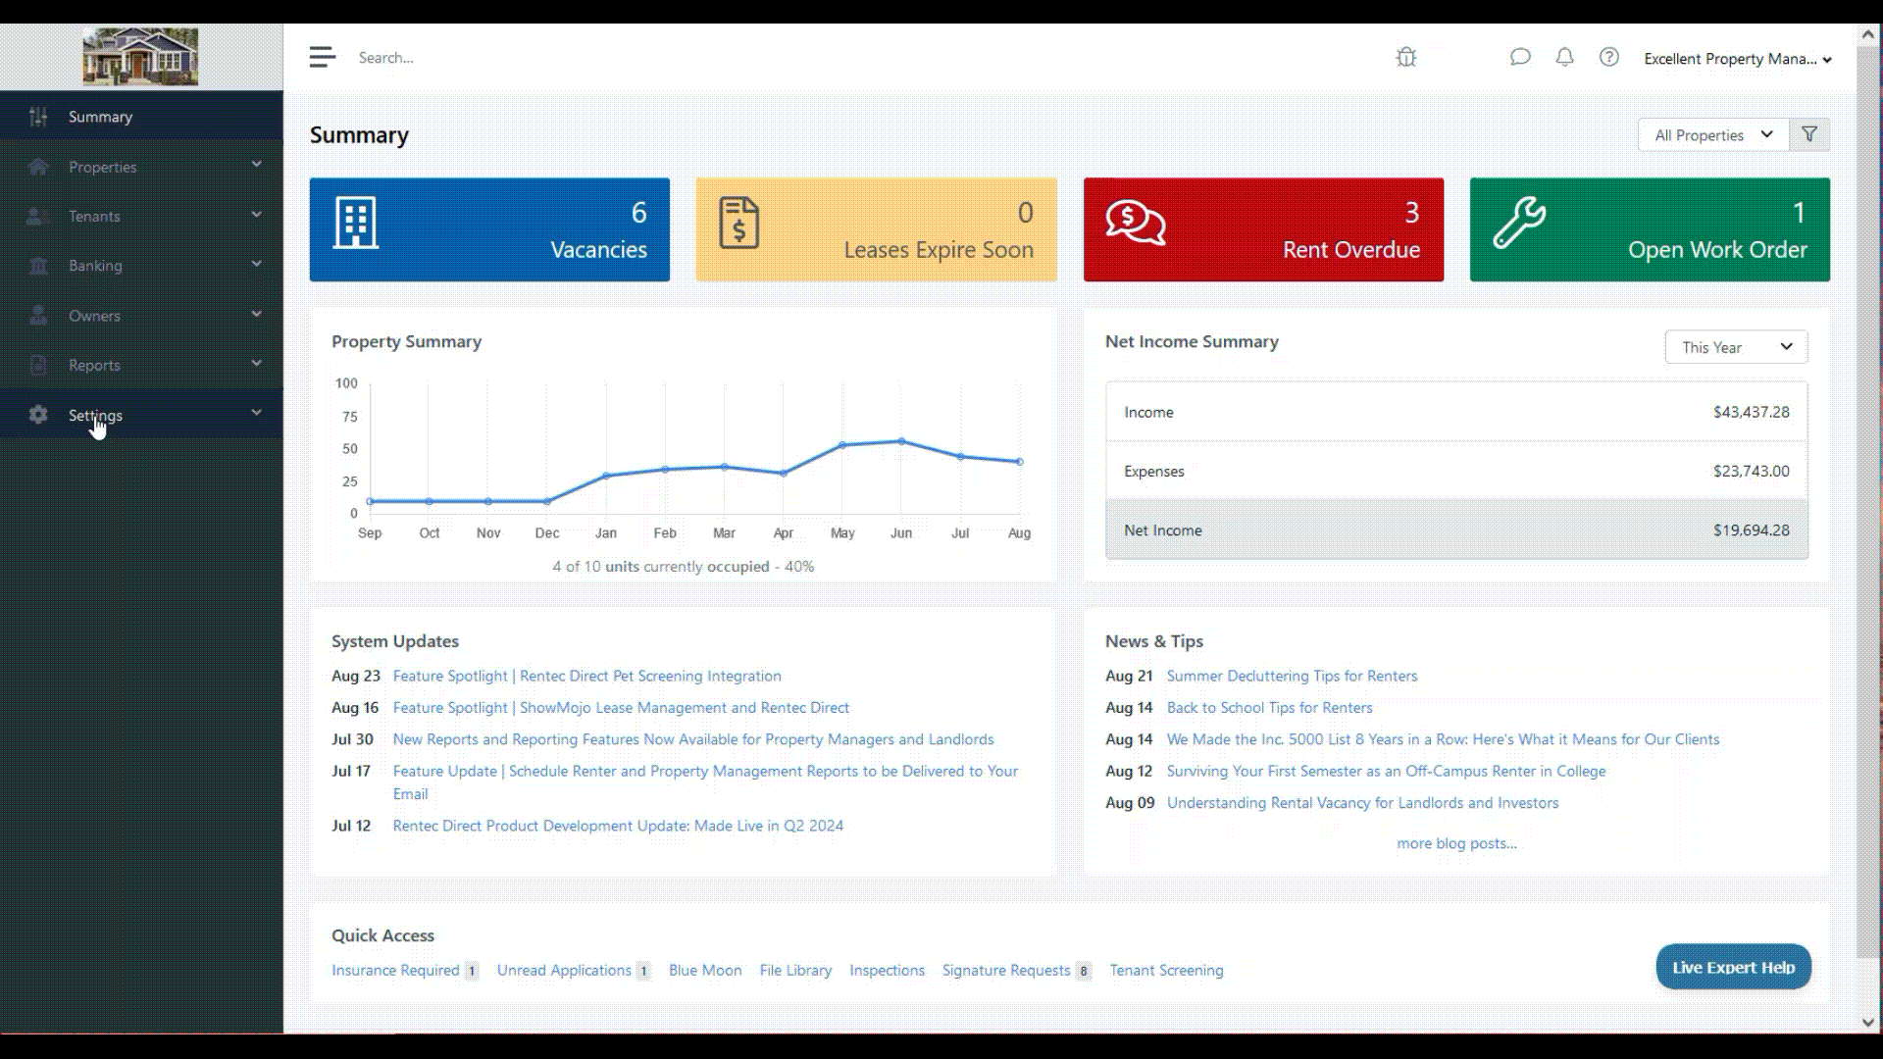Click in the Search input field
Screen dimensions: 1883x1059
point(588,58)
